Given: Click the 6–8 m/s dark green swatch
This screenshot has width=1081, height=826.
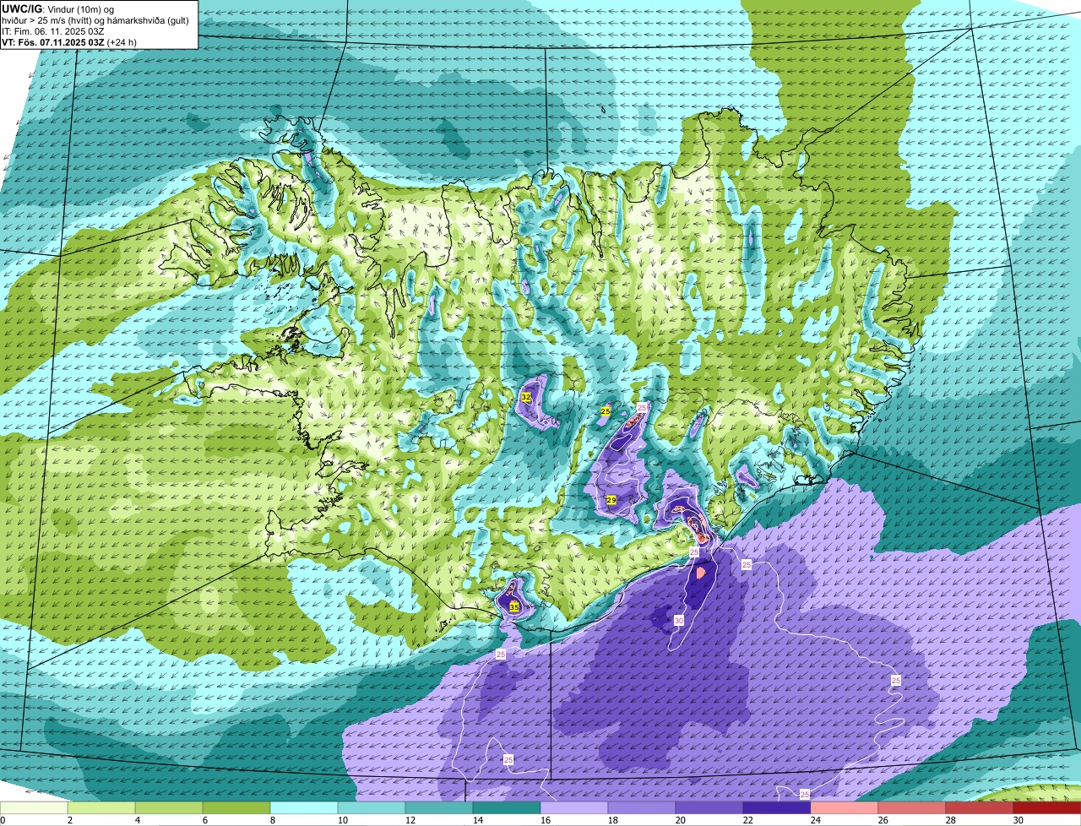Looking at the screenshot, I should (236, 808).
